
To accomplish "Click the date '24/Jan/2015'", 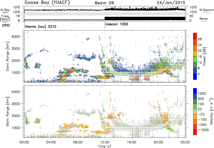I will [x=171, y=2].
